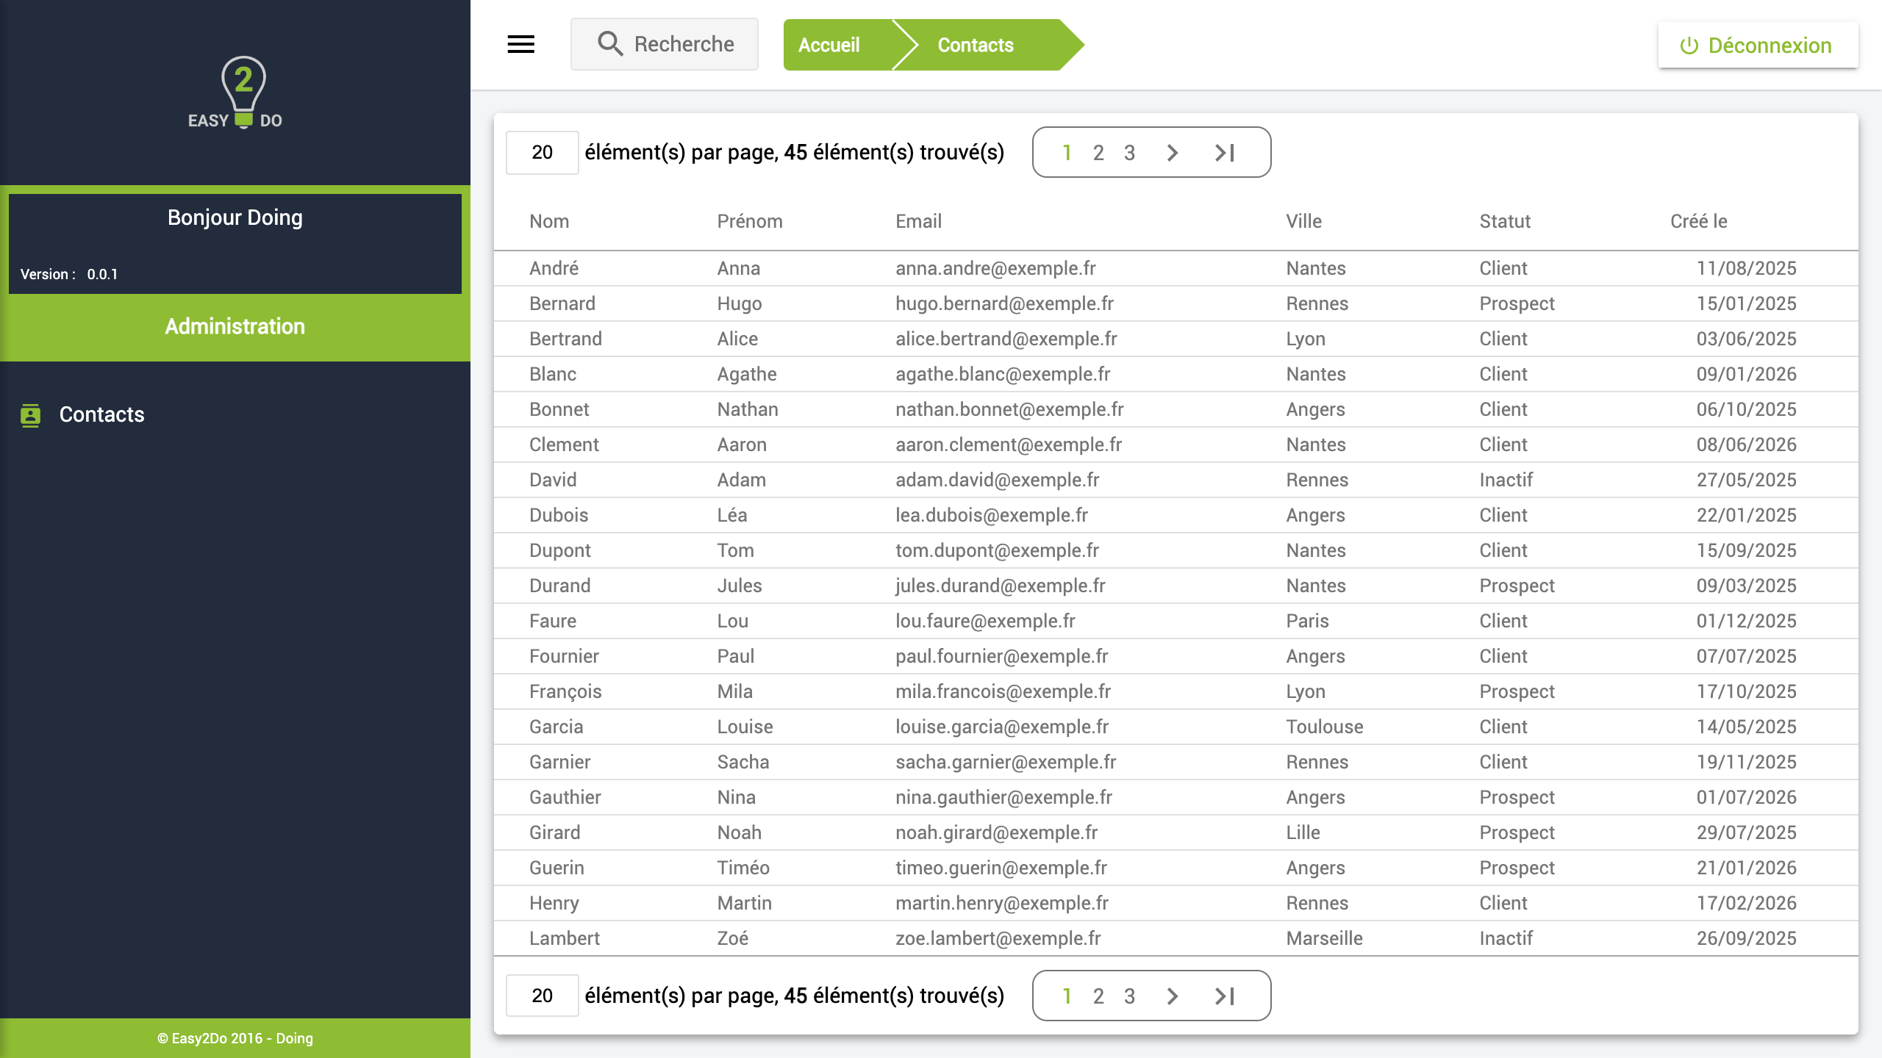
Task: Sort by the Prénom column header
Action: pyautogui.click(x=750, y=221)
